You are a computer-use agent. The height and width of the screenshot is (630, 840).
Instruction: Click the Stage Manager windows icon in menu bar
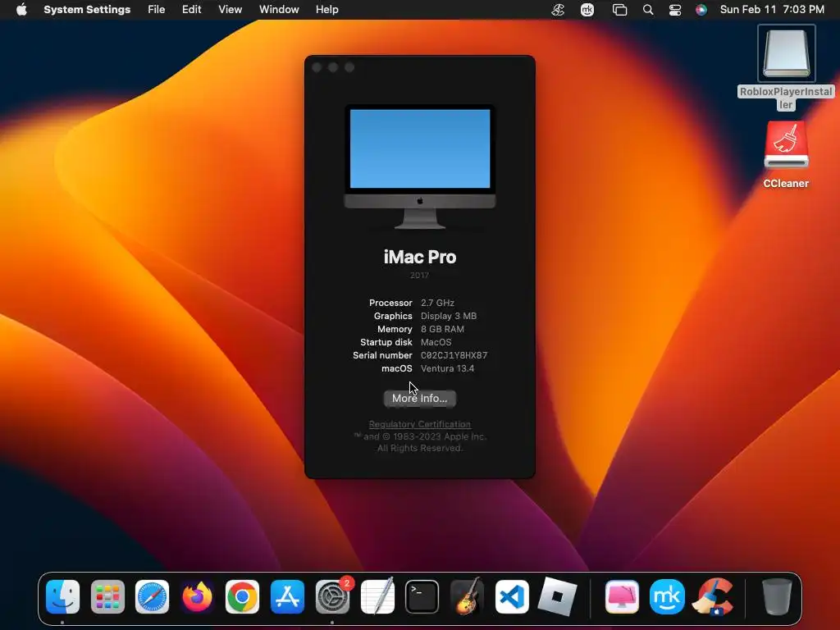coord(619,10)
